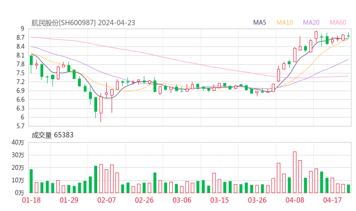Click the 8.7 price axis label
The image size is (356, 211).
click(20, 37)
